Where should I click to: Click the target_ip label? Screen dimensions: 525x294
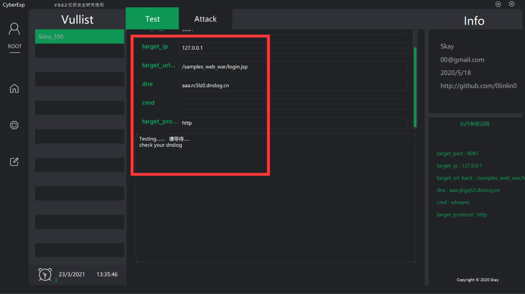(155, 47)
